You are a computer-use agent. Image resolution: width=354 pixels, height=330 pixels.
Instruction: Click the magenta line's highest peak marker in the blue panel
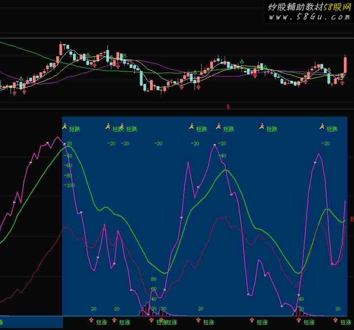(x=215, y=145)
